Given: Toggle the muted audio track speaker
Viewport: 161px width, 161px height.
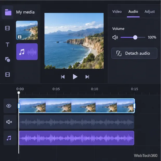Looking at the screenshot, I should tap(9, 122).
